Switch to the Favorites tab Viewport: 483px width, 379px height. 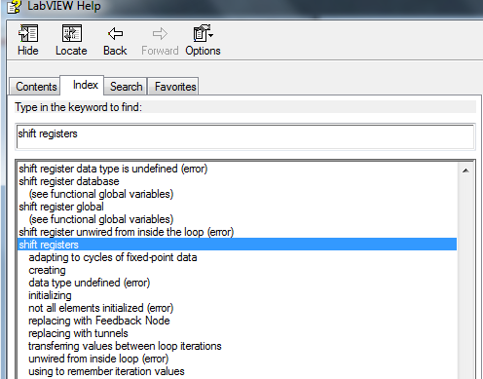[x=173, y=87]
